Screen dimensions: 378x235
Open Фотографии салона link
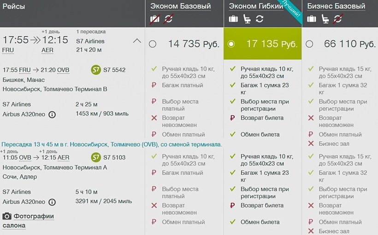[33, 217]
